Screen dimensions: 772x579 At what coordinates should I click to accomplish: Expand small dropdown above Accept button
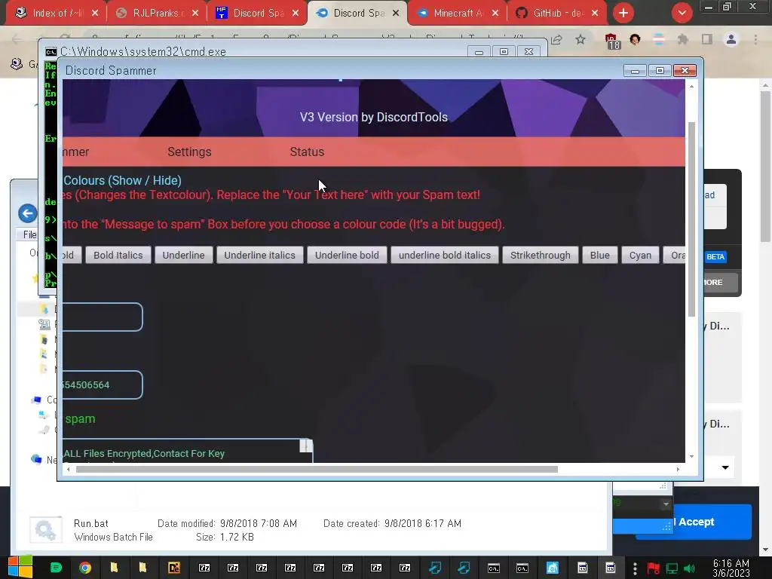click(x=666, y=504)
